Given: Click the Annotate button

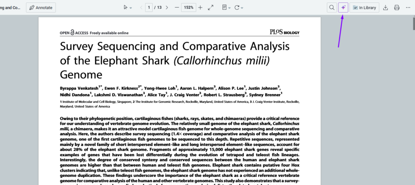Looking at the screenshot, I should pyautogui.click(x=41, y=8).
